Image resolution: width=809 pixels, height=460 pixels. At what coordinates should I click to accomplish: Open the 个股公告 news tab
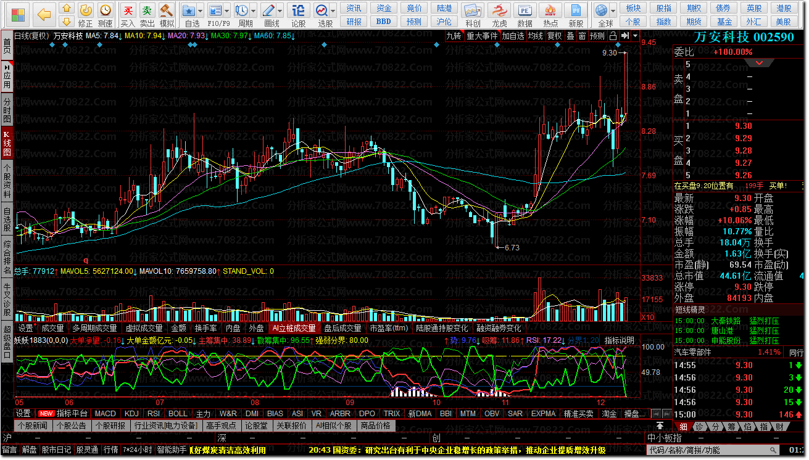[73, 425]
